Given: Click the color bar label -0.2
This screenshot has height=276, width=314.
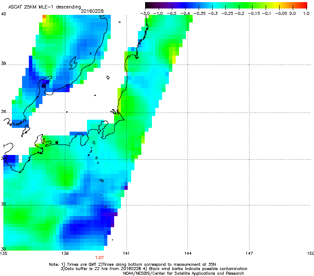Looking at the screenshot, I should point(240,14).
